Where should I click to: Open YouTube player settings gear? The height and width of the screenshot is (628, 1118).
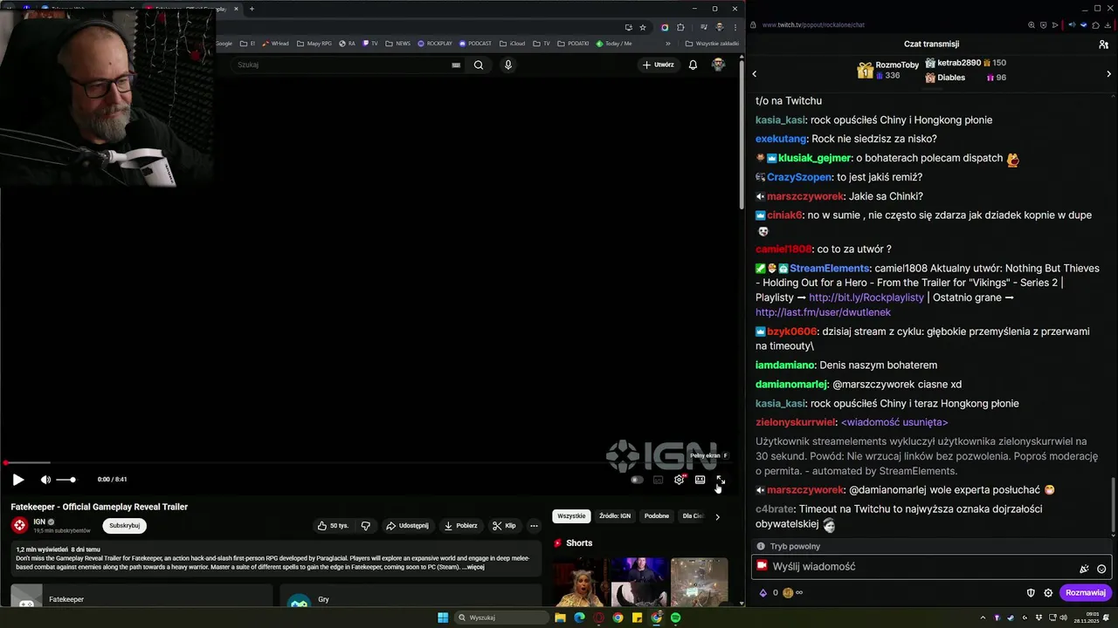pyautogui.click(x=679, y=480)
